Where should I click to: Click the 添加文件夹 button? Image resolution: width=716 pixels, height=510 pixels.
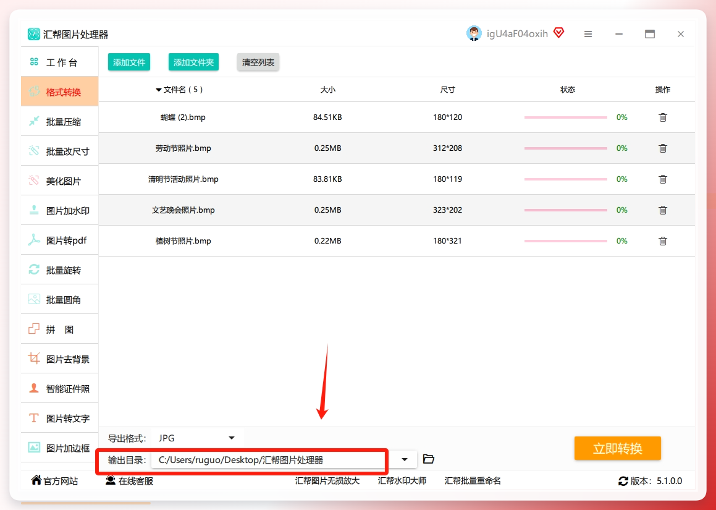tap(193, 62)
